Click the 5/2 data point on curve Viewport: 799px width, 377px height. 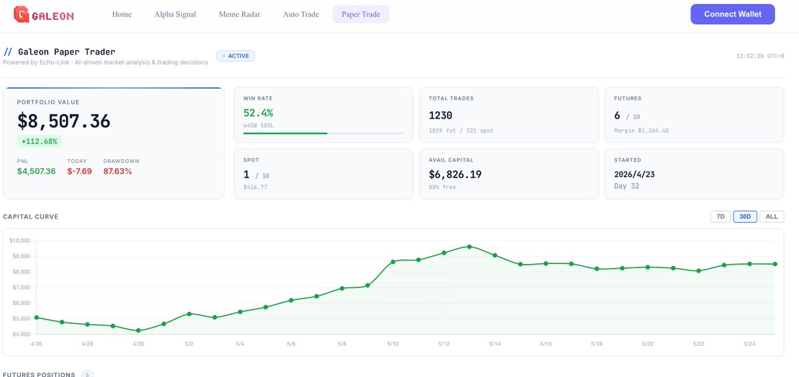click(x=190, y=314)
